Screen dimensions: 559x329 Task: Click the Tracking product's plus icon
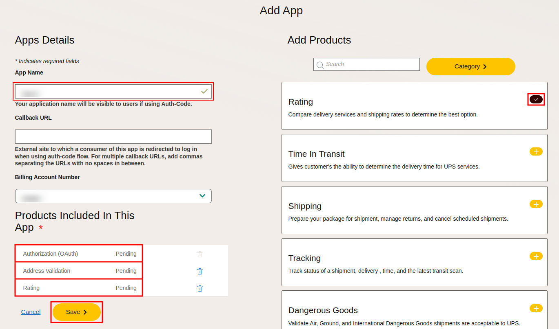(x=536, y=256)
